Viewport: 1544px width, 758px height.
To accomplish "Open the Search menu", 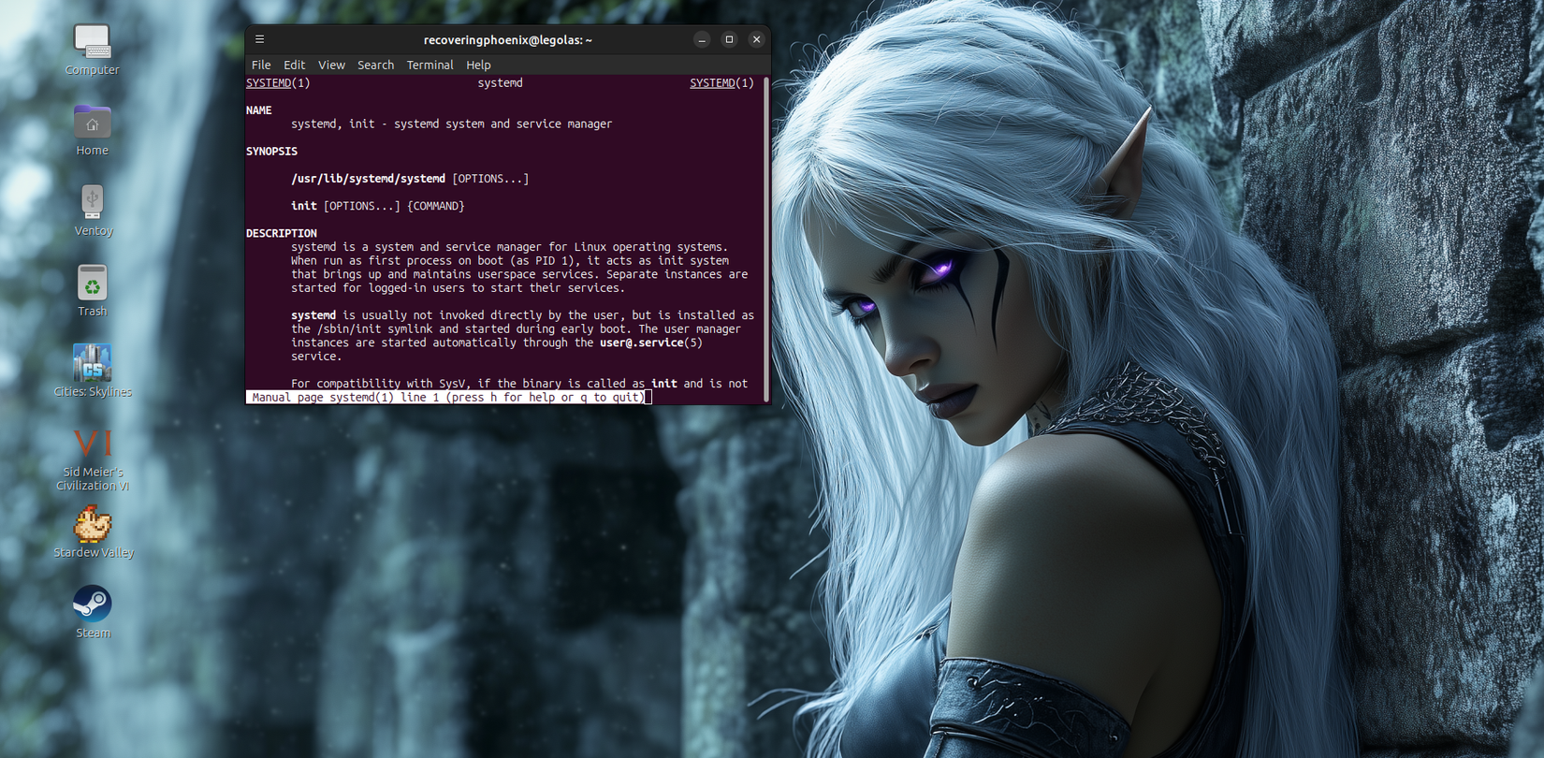I will tap(375, 65).
